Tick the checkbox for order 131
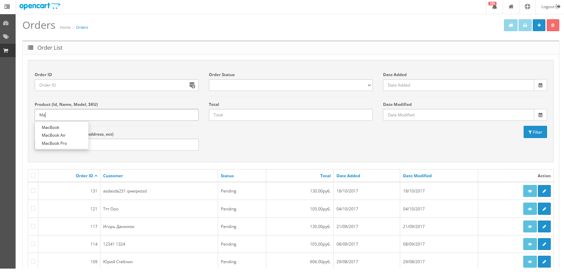Viewport: 564px width, 274px height. click(x=33, y=191)
